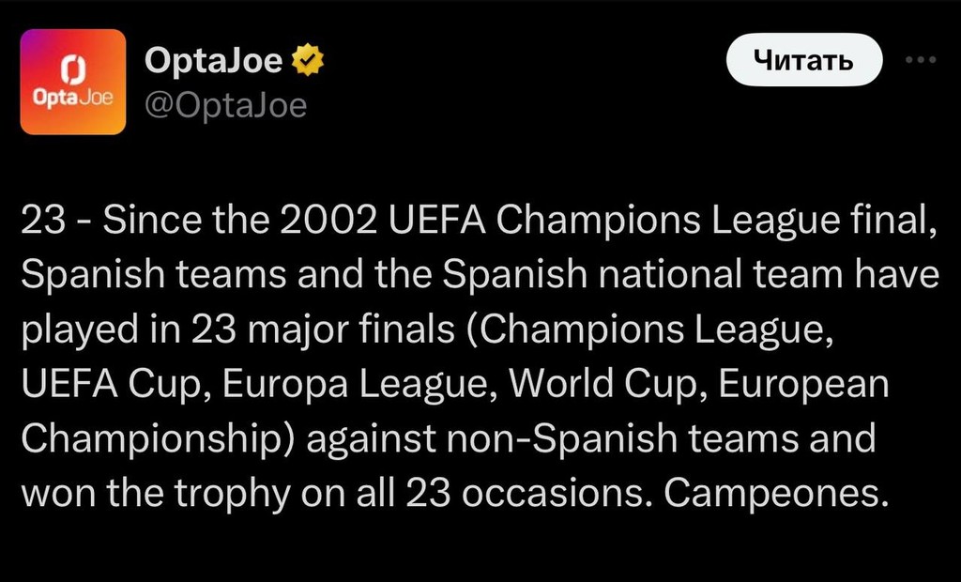The height and width of the screenshot is (582, 961).
Task: Click the word 'Campeones.' ending the tweet
Action: [776, 492]
